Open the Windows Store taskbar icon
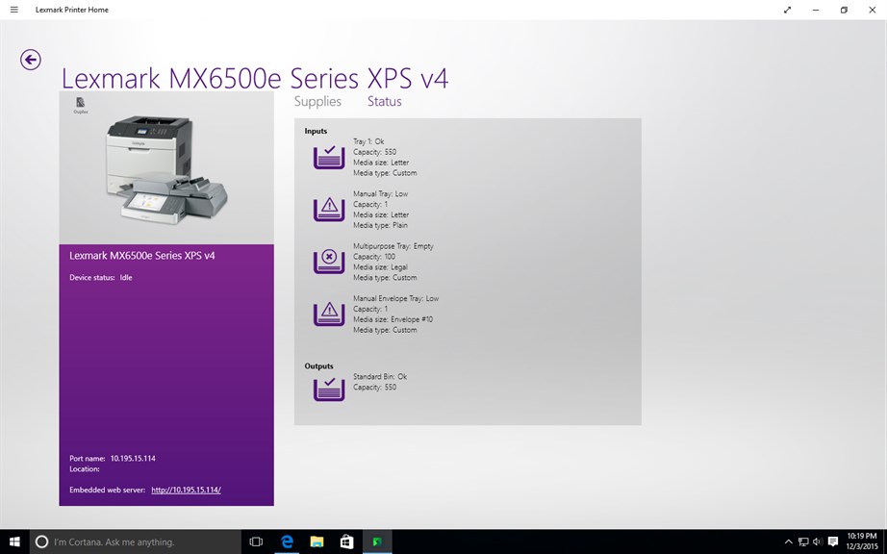The image size is (887, 554). 346,541
